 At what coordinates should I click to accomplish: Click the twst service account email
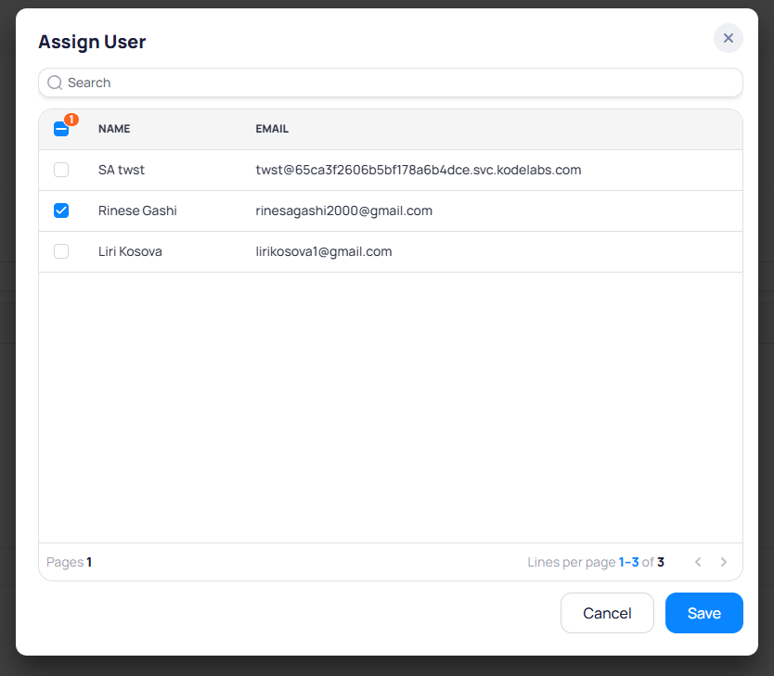418,170
